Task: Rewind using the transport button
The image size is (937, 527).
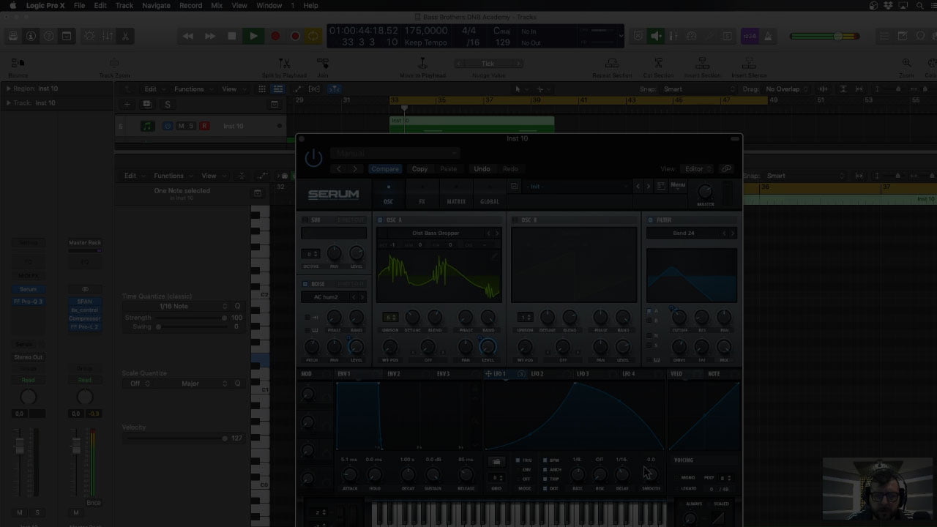Action: 188,36
